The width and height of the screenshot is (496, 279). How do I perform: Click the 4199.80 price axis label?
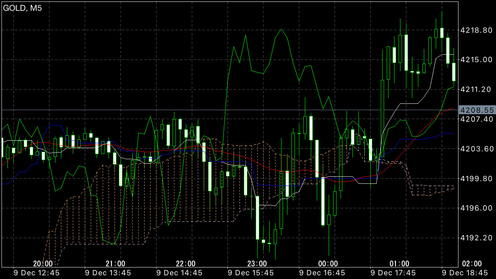point(476,179)
